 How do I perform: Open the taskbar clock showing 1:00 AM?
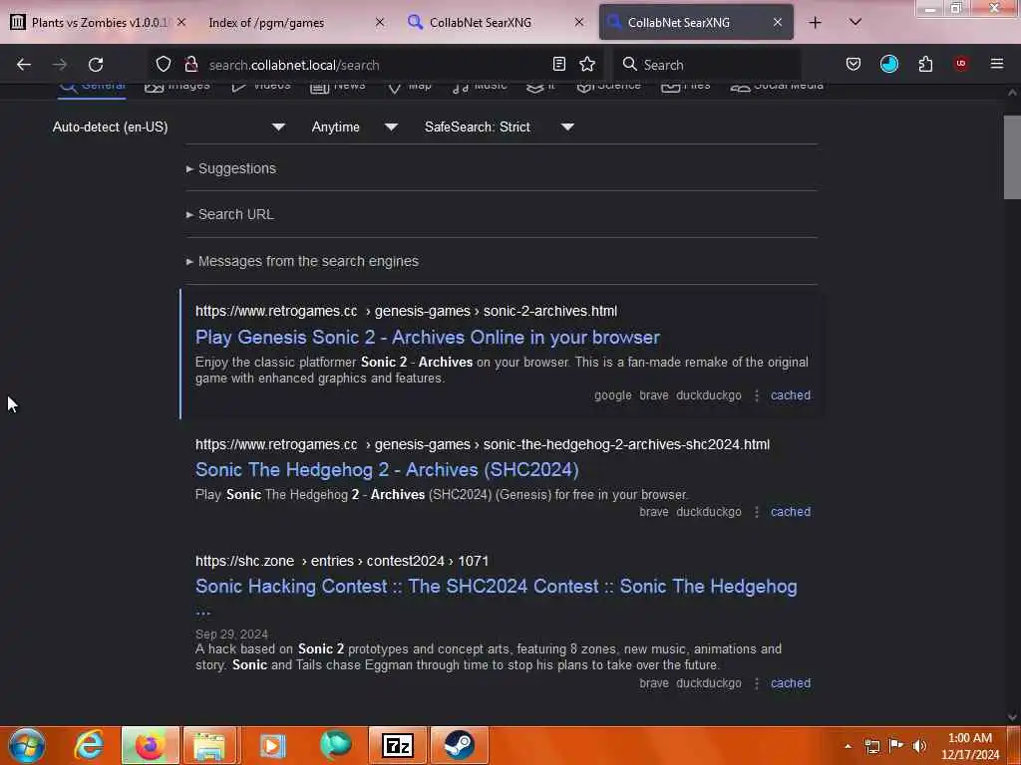(970, 746)
